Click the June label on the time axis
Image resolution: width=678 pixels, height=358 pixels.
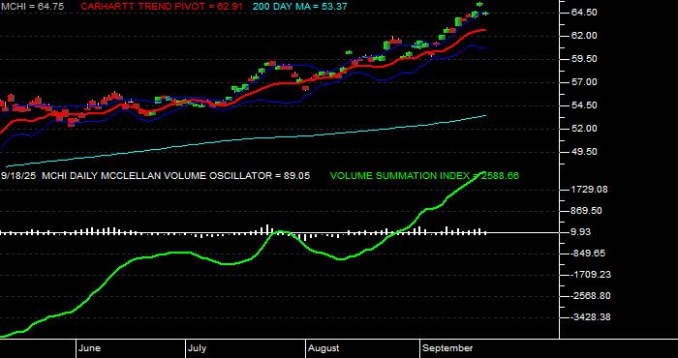(90, 348)
